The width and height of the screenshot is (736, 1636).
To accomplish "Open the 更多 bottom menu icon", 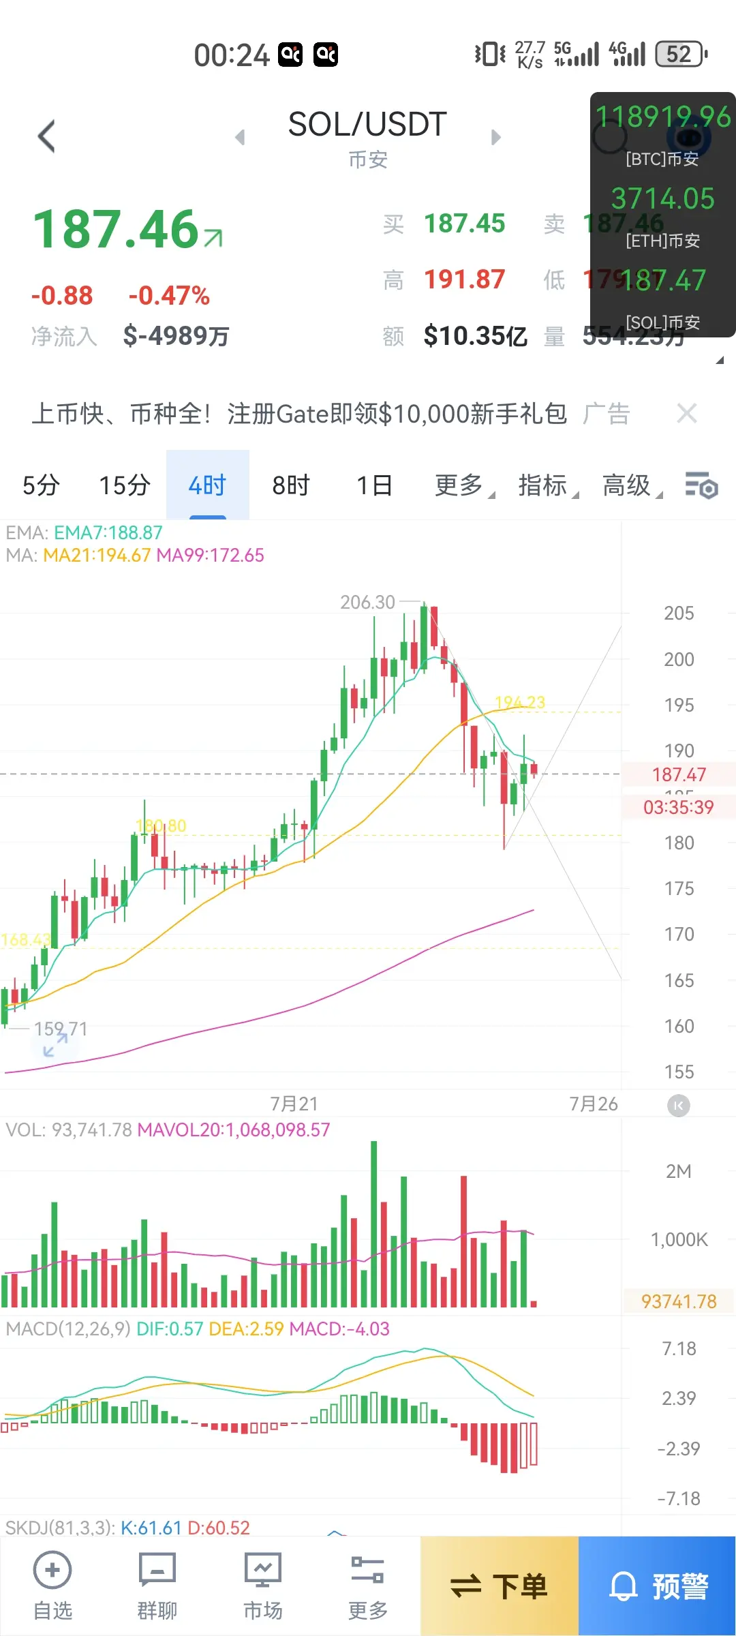I will click(367, 1586).
